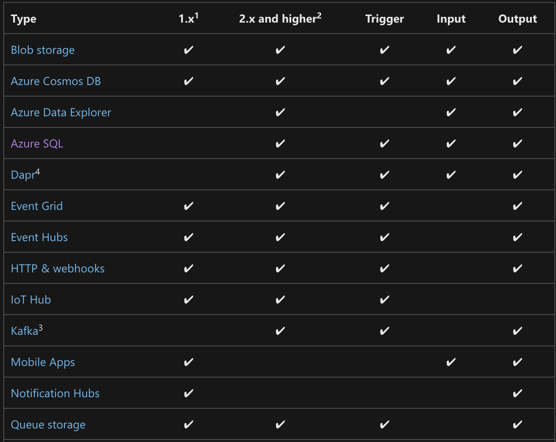Click Blob storage's 1.x checkmark
Screen dimensions: 556x442
click(189, 50)
